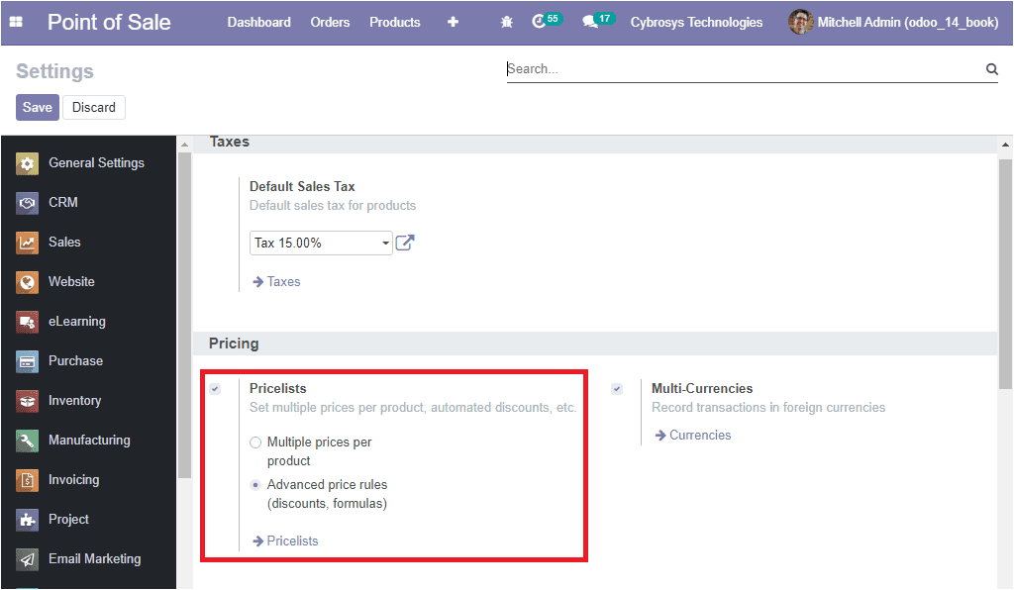Click the Save button
Image resolution: width=1014 pixels, height=590 pixels.
click(x=38, y=107)
